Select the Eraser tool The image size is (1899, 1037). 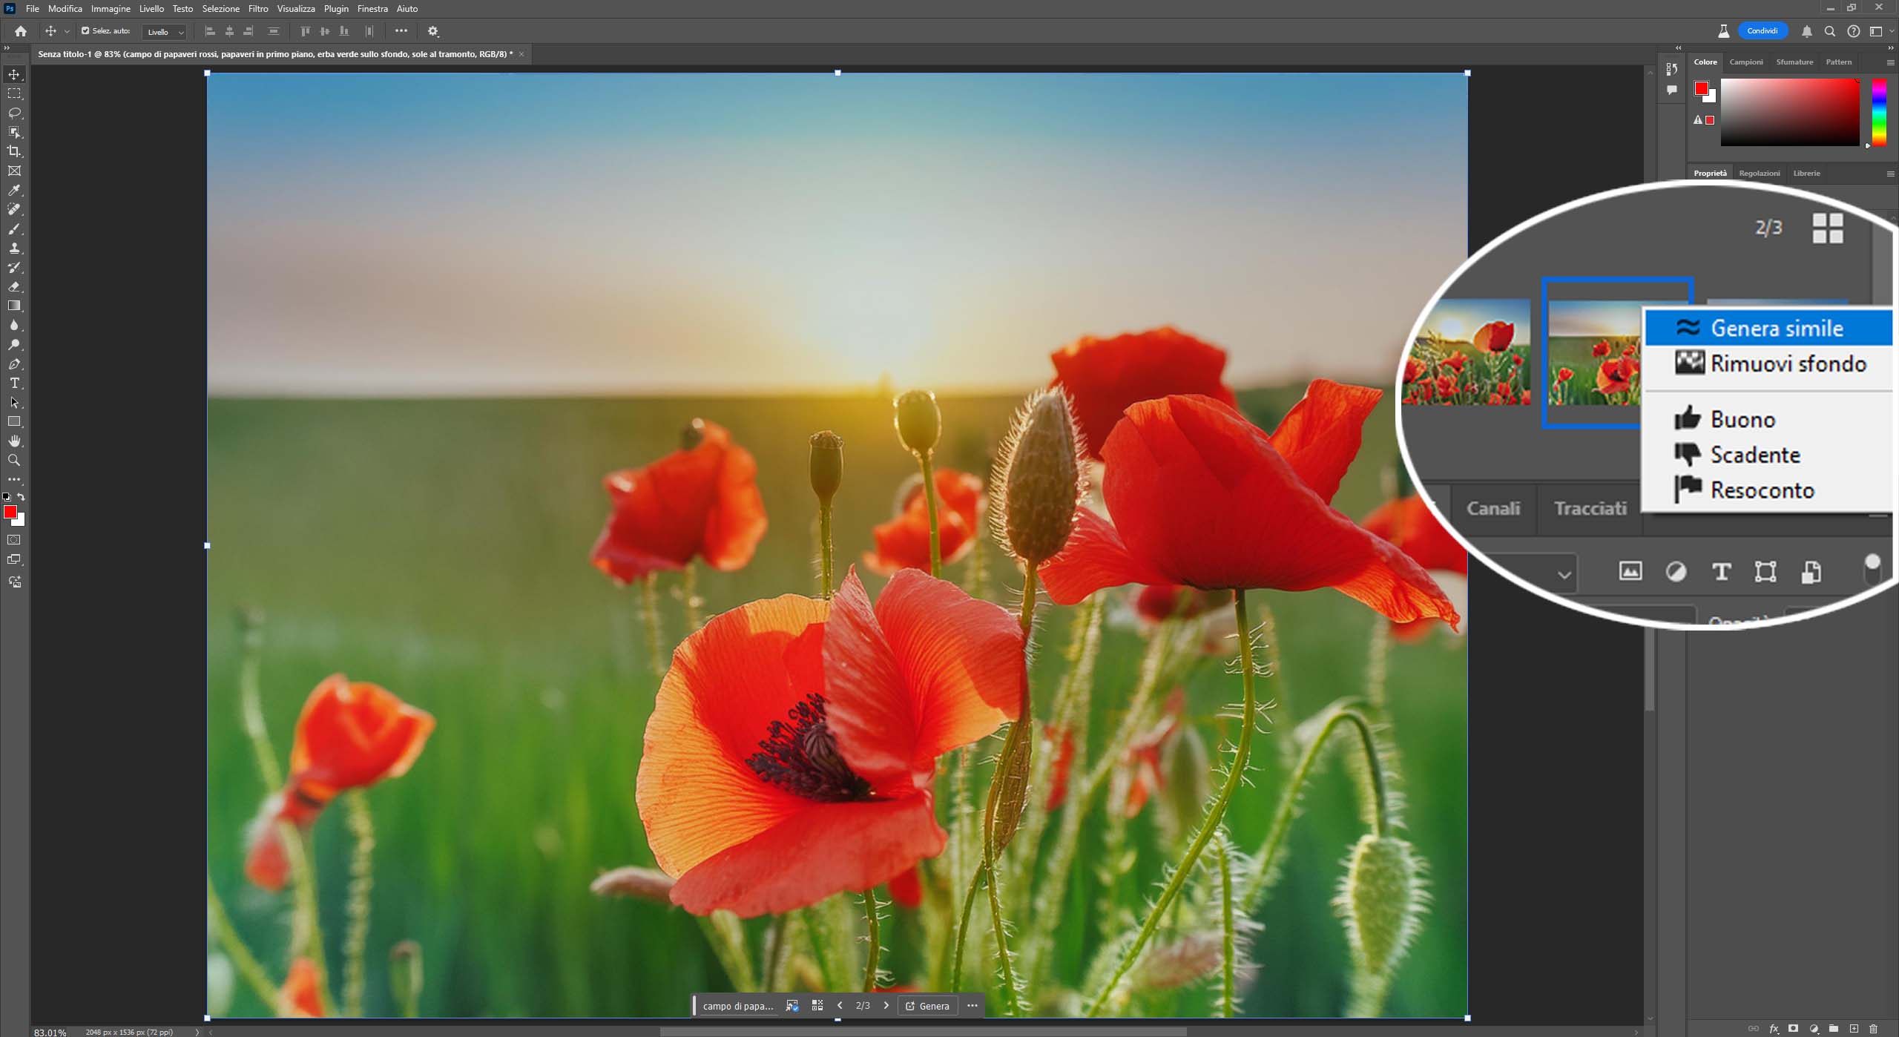point(14,286)
